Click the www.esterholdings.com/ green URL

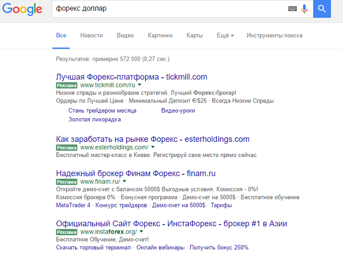click(x=114, y=147)
